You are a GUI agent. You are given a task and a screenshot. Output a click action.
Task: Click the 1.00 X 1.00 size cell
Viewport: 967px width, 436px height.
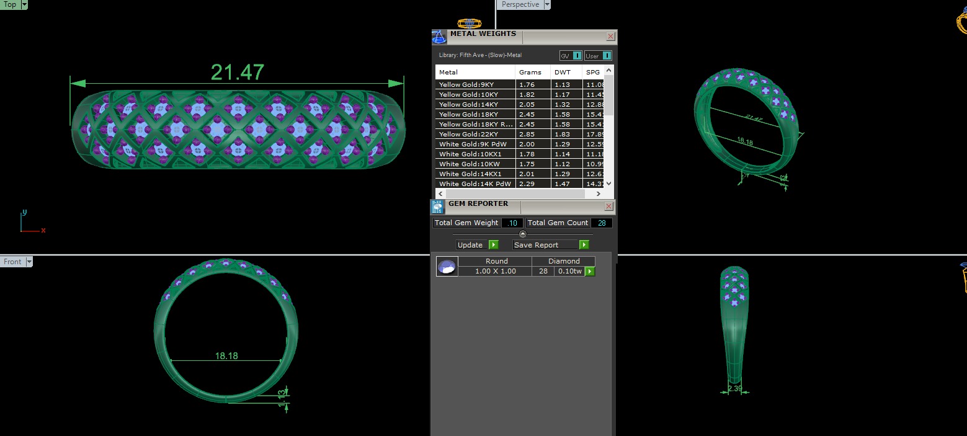(x=496, y=271)
